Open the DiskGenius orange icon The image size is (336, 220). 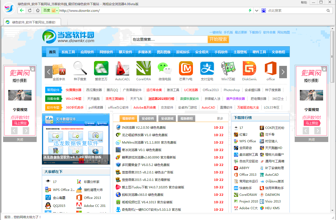click(249, 68)
